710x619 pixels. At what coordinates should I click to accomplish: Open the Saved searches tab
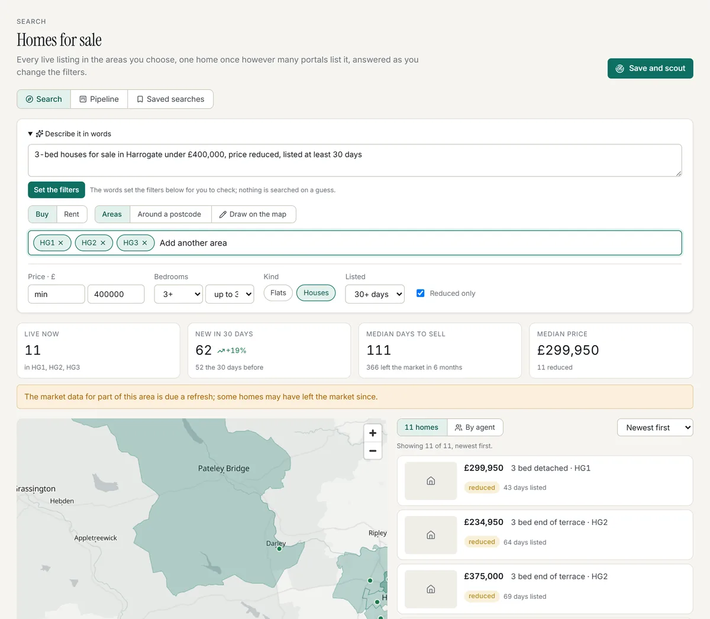pyautogui.click(x=170, y=99)
